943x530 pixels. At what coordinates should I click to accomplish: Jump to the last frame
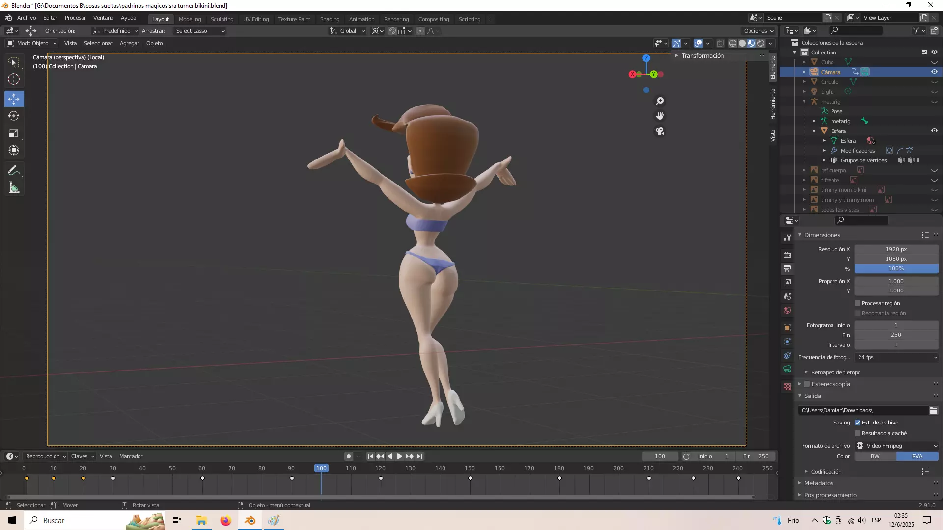click(419, 456)
